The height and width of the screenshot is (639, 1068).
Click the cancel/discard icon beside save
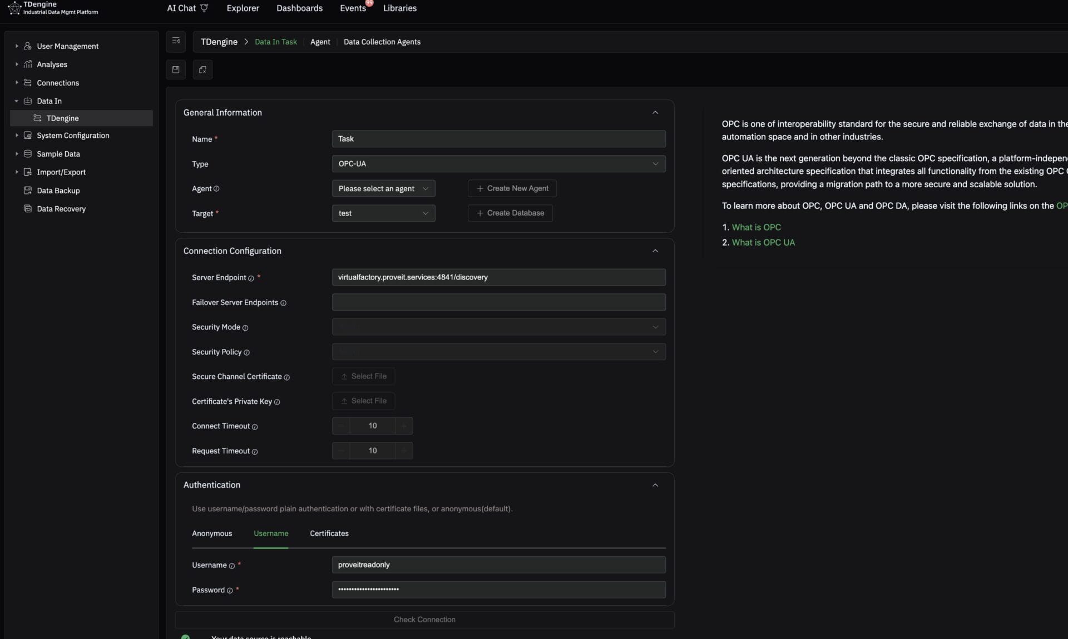(202, 69)
